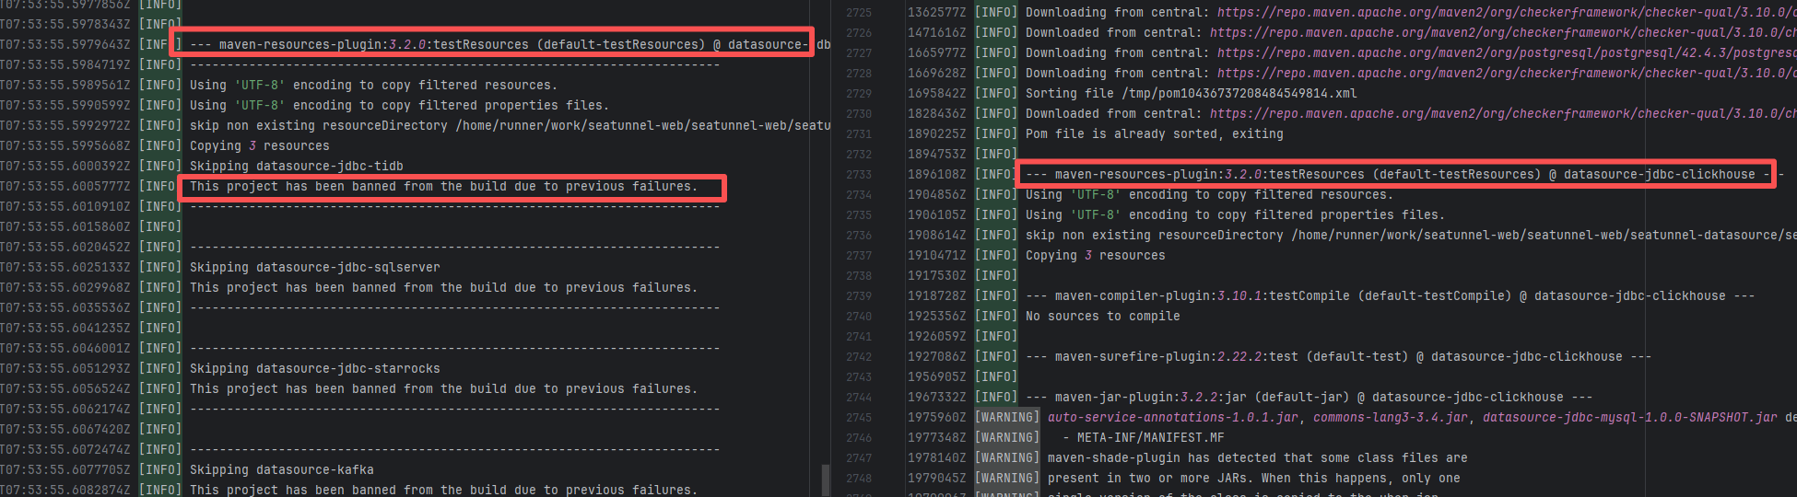Click the red-boxed 'banned from the build' message
This screenshot has width=1797, height=497.
coord(442,187)
